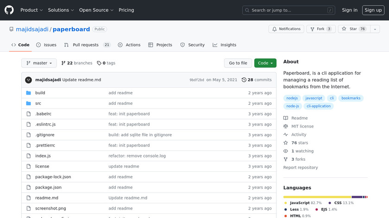View the 22 branches

(x=76, y=63)
